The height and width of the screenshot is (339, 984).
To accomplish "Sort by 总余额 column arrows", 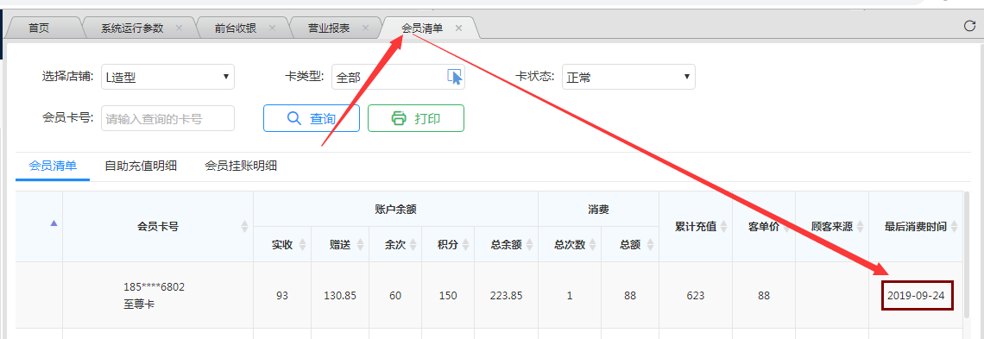I will pyautogui.click(x=530, y=245).
